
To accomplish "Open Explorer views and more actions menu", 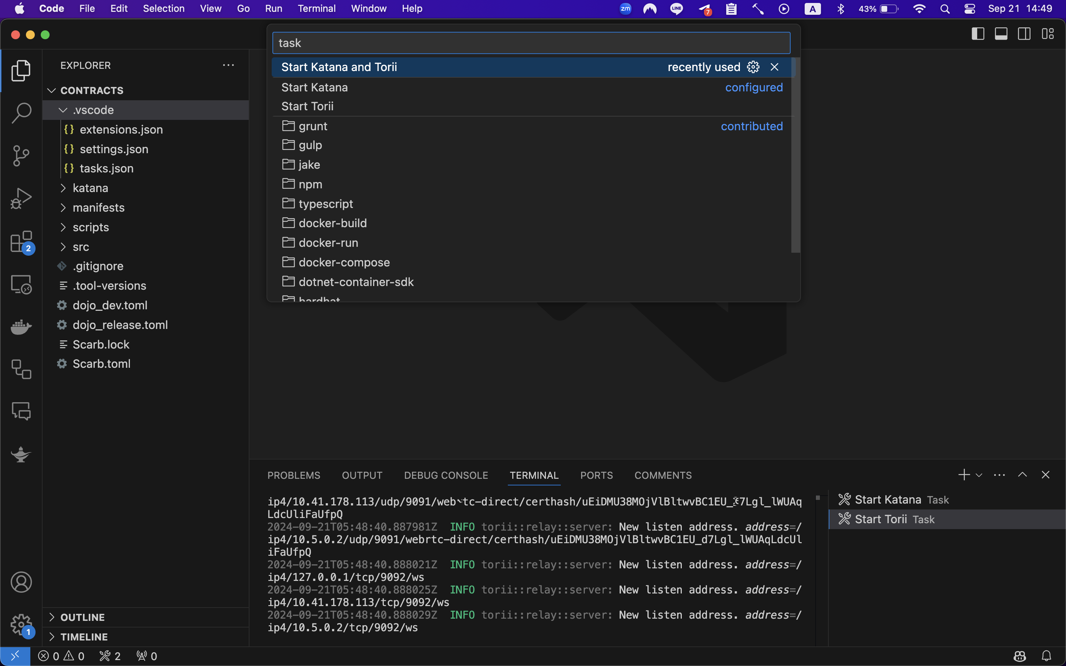I will pos(228,65).
